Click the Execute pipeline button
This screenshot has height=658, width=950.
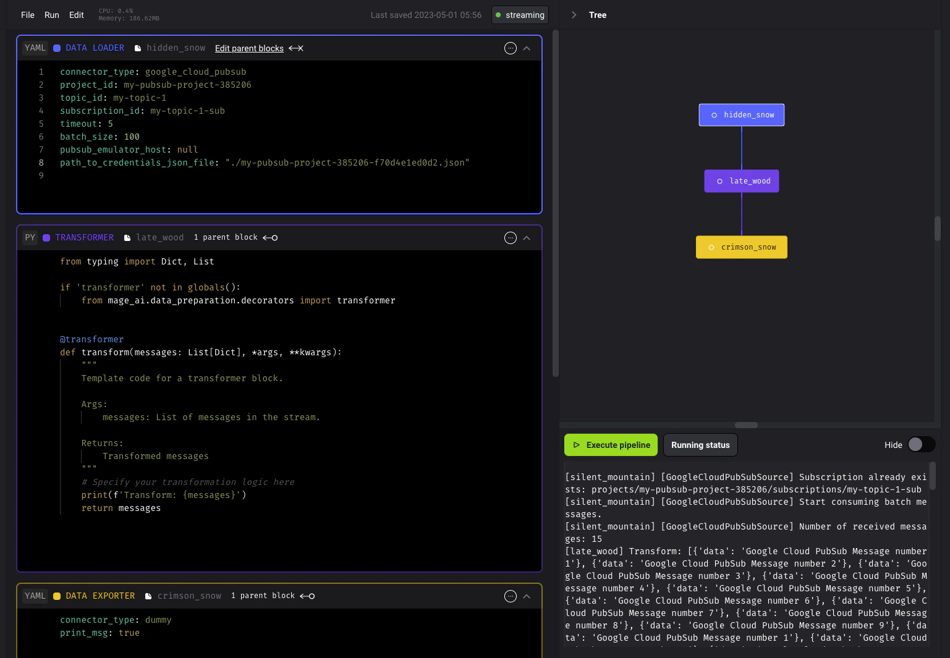tap(611, 444)
